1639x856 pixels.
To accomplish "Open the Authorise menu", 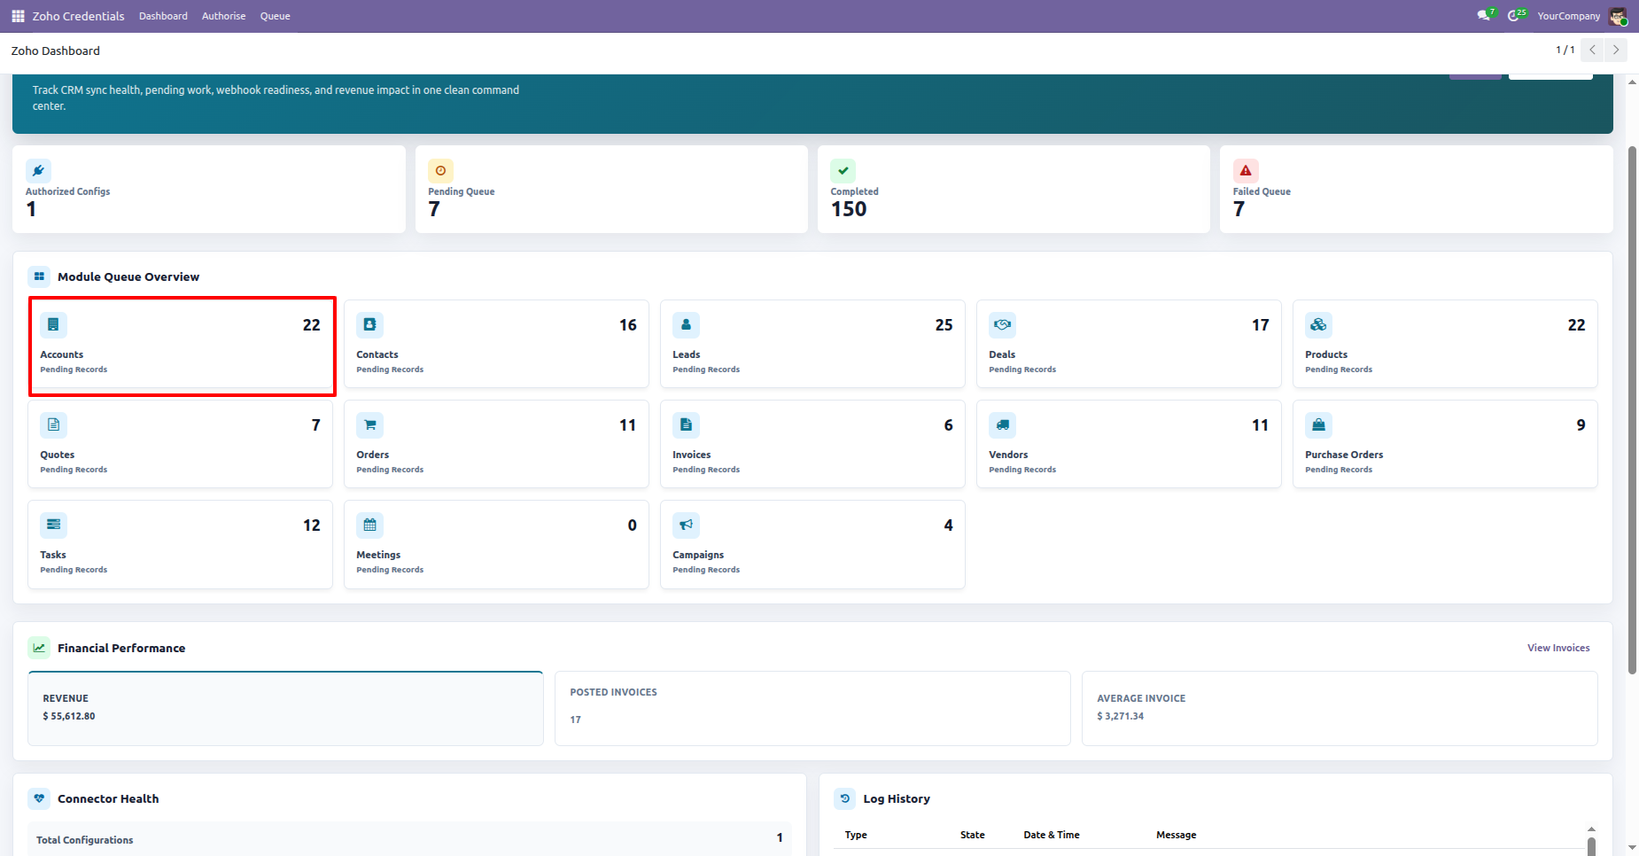I will coord(223,16).
